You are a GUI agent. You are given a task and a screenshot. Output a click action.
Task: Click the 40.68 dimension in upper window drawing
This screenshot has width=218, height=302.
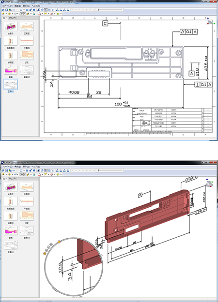coord(74,92)
